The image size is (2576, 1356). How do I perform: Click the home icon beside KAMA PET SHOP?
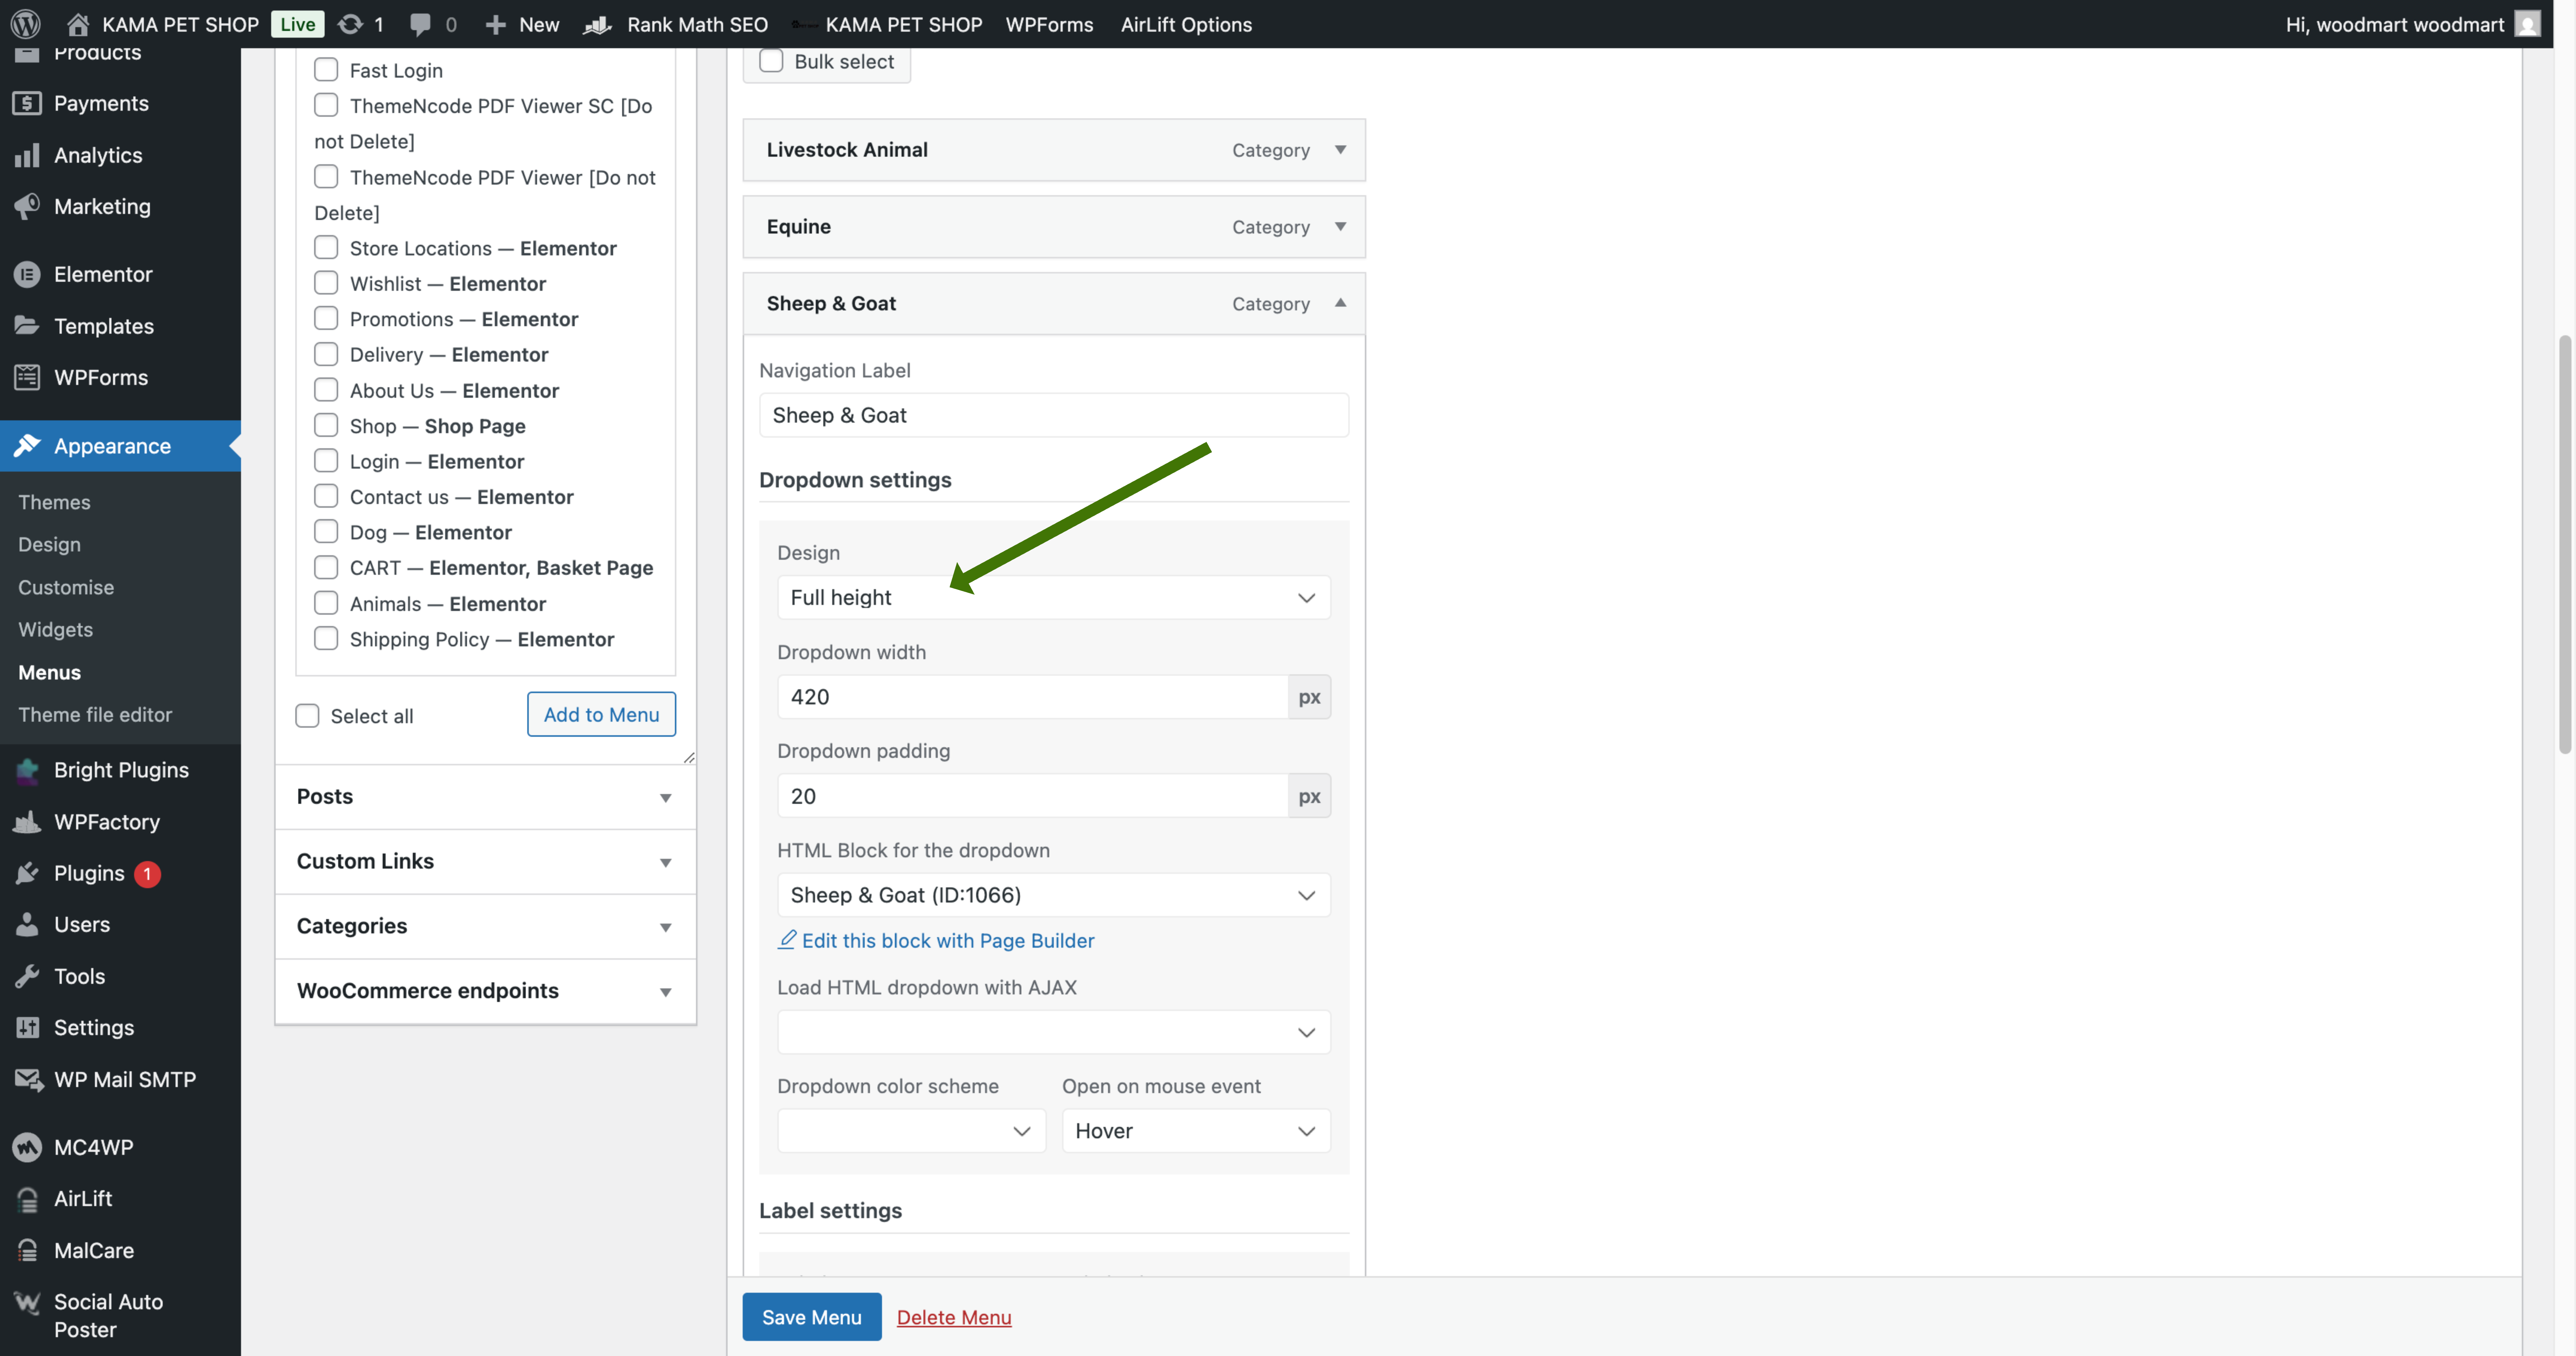(78, 24)
